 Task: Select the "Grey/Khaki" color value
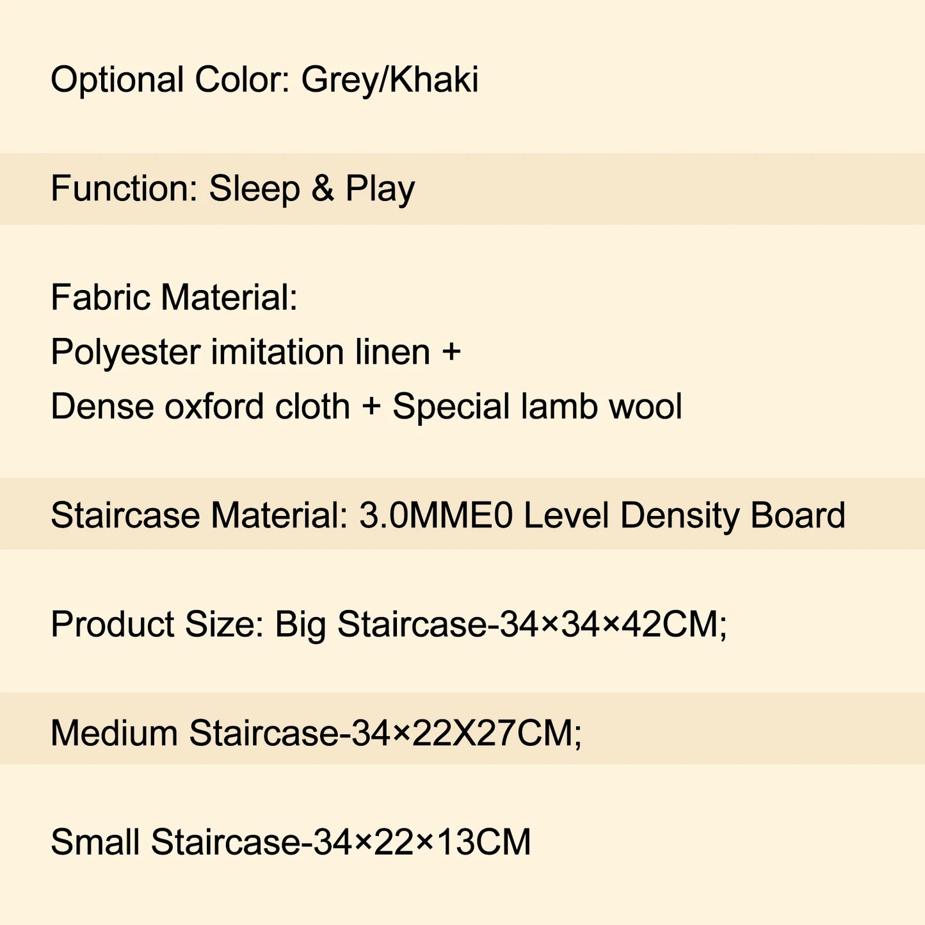389,81
